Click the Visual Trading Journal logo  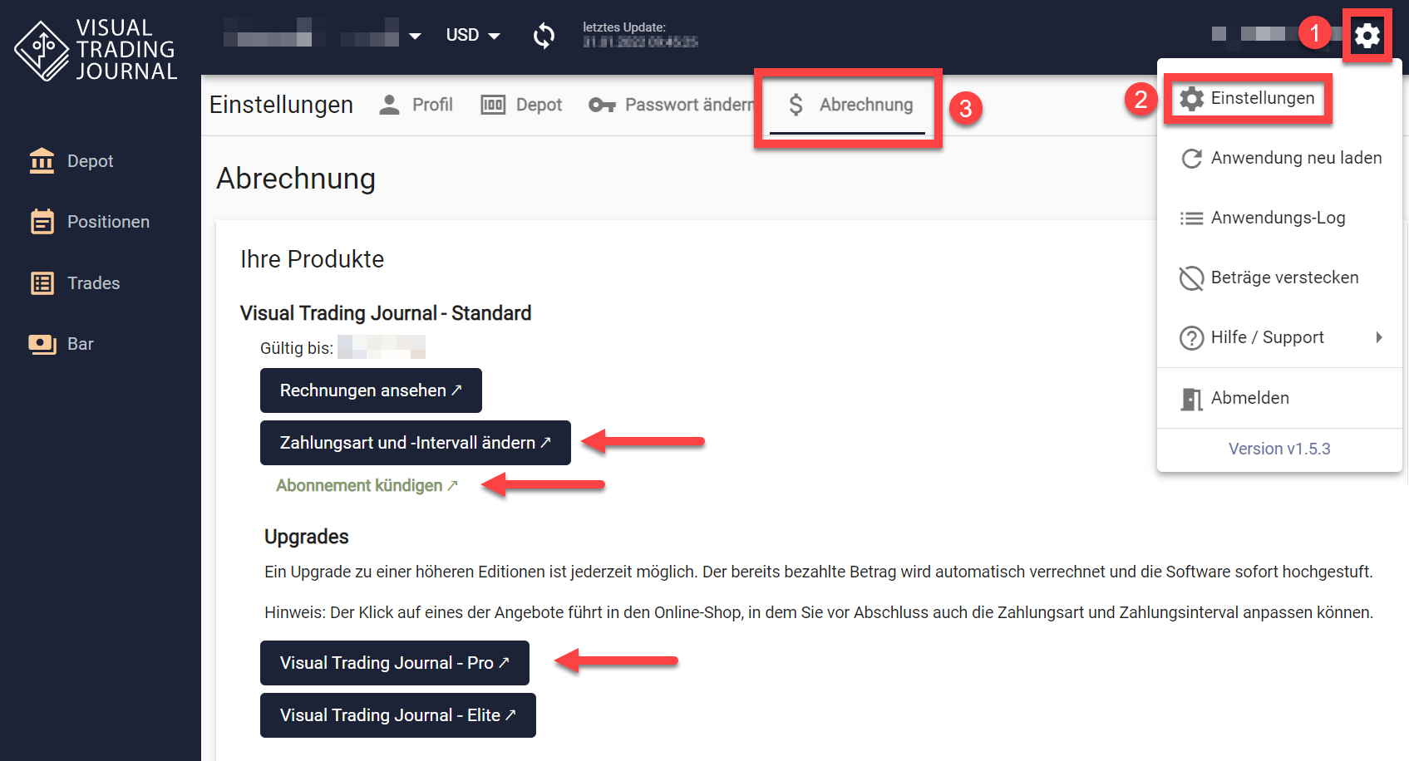click(x=96, y=50)
